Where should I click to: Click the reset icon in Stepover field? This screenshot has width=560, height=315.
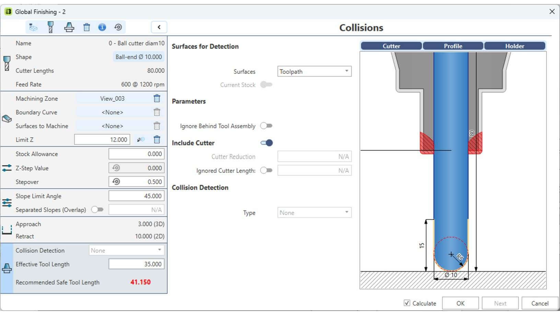click(116, 182)
